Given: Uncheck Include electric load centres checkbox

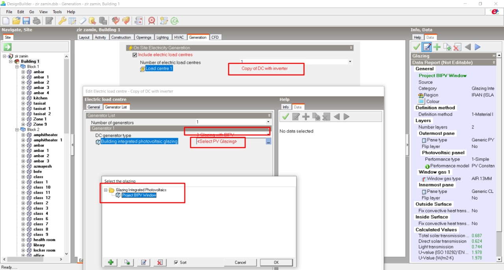Looking at the screenshot, I should (135, 55).
